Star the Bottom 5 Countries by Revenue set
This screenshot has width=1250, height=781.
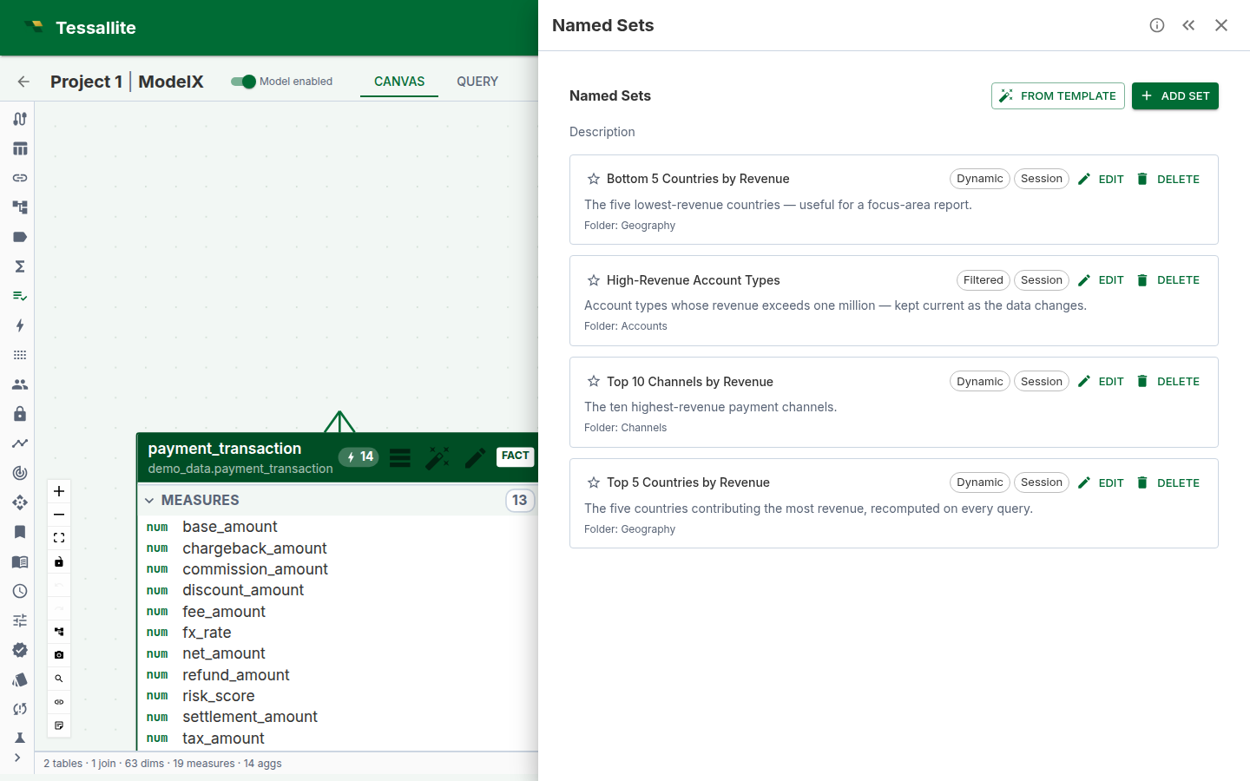[x=594, y=179]
